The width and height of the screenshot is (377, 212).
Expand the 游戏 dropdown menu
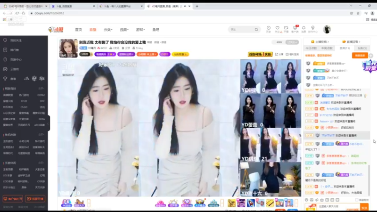(x=140, y=30)
